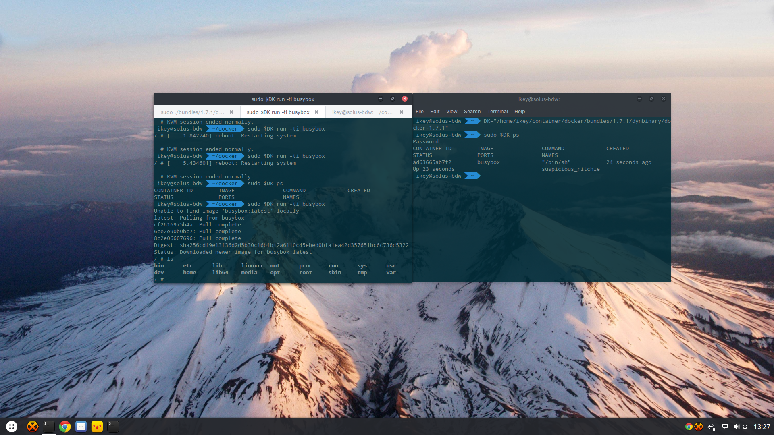Click the suspicious_ritchie container name
The width and height of the screenshot is (774, 435).
pyautogui.click(x=571, y=169)
